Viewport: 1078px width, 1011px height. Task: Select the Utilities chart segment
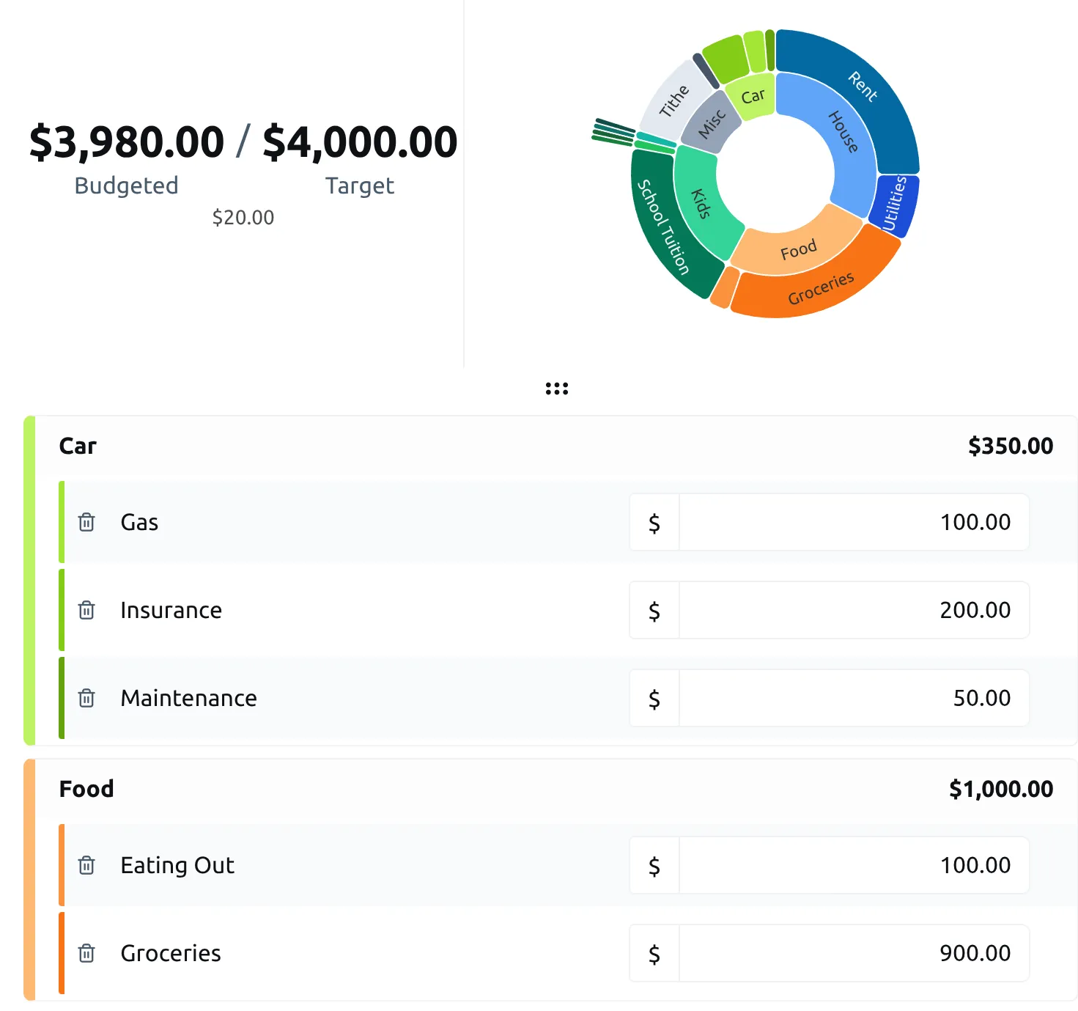tap(894, 204)
